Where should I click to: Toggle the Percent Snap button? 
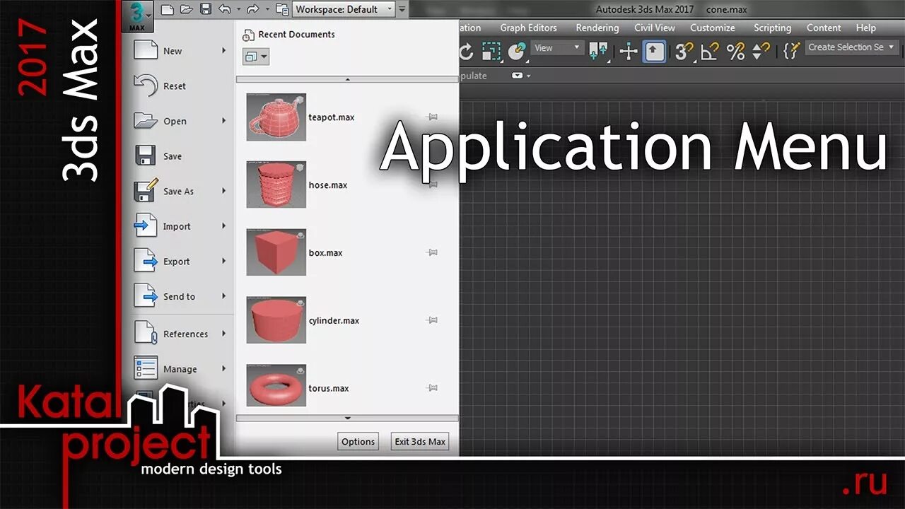pyautogui.click(x=736, y=51)
